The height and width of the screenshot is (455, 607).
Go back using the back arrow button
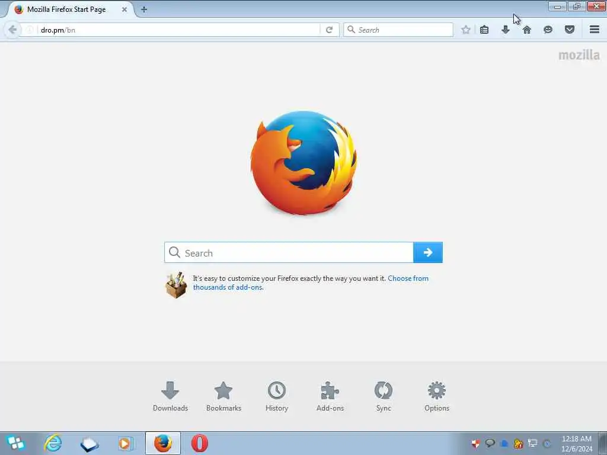[12, 30]
